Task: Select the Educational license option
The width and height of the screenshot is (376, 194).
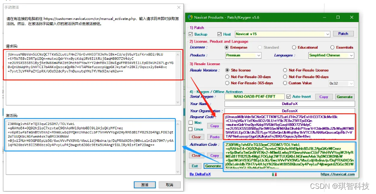Action: click(294, 47)
